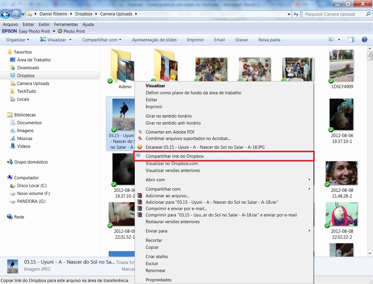This screenshot has width=373, height=284.
Task: Toggle the preview pane icon
Action: [351, 40]
